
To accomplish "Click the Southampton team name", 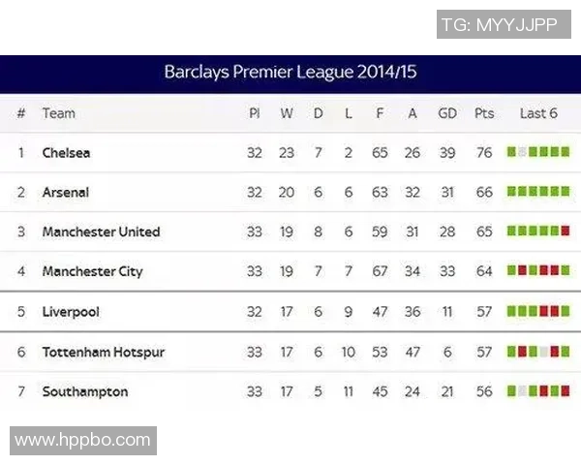I will pos(85,391).
